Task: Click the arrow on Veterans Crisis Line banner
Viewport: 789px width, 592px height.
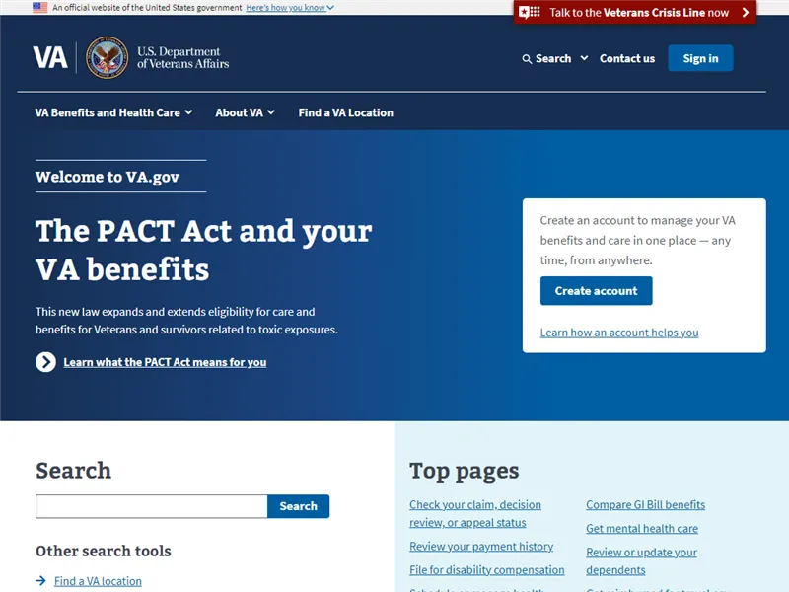Action: [x=746, y=13]
